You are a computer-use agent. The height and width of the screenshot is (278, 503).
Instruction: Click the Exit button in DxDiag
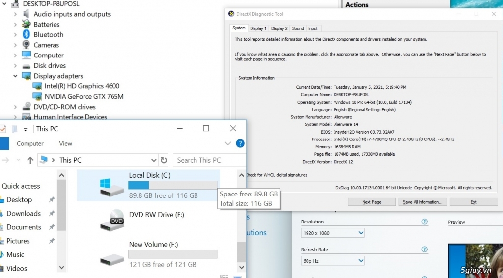coord(474,202)
